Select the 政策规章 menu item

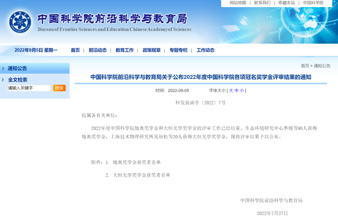coord(151,50)
